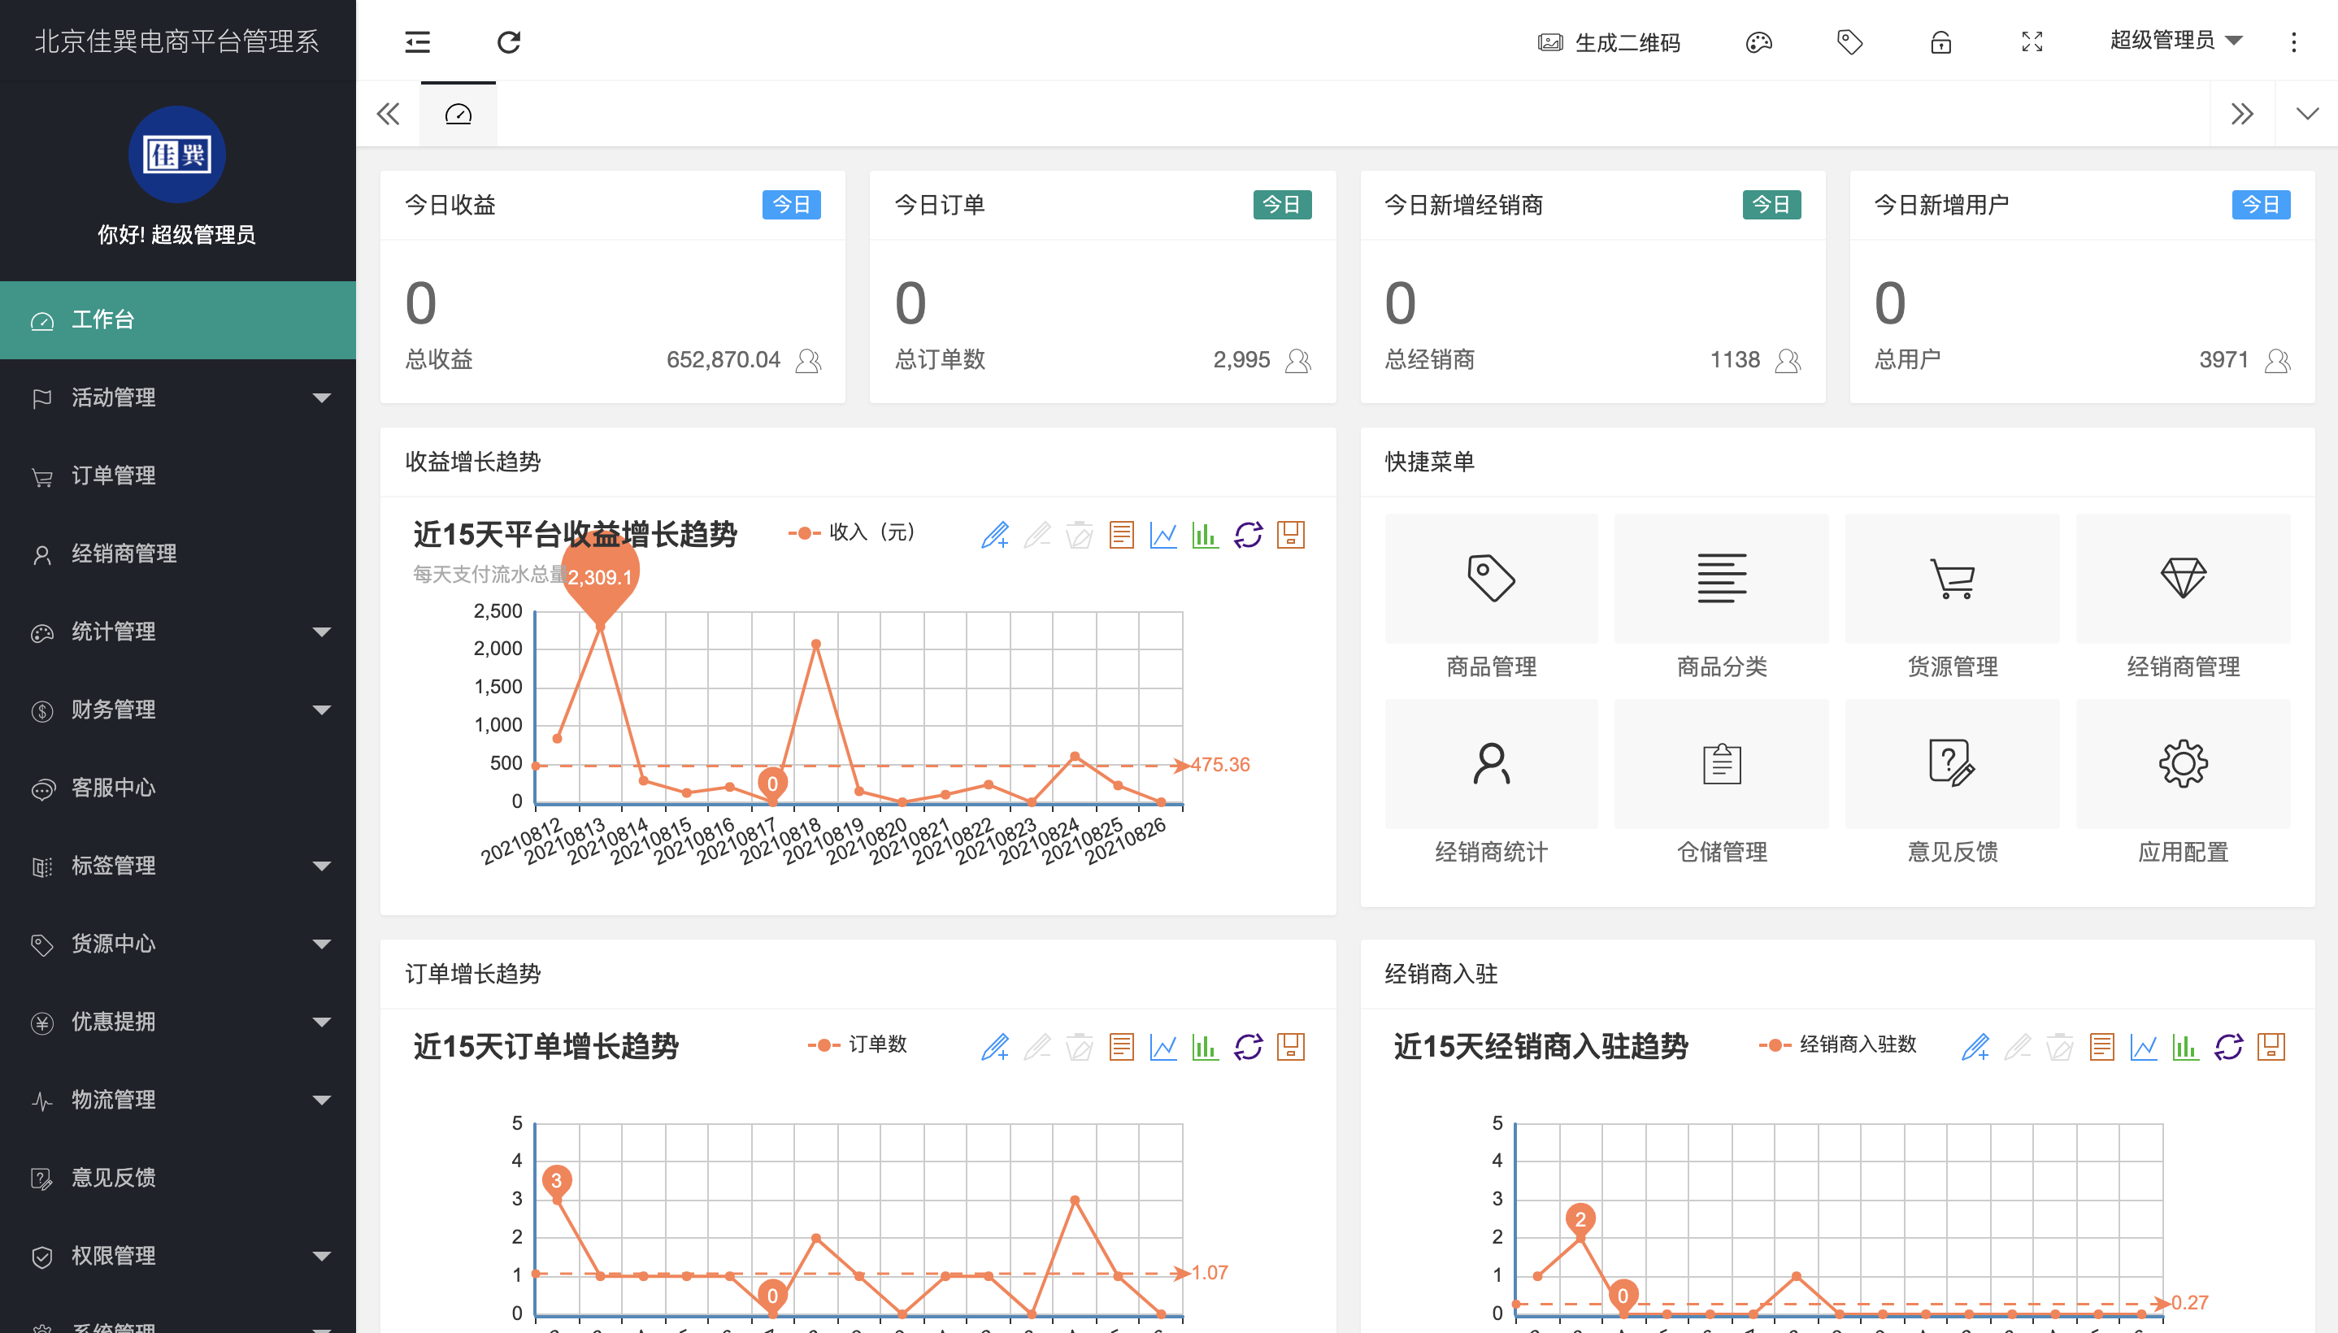
Task: Restore the dealer chart with refresh icon
Action: coord(2228,1046)
